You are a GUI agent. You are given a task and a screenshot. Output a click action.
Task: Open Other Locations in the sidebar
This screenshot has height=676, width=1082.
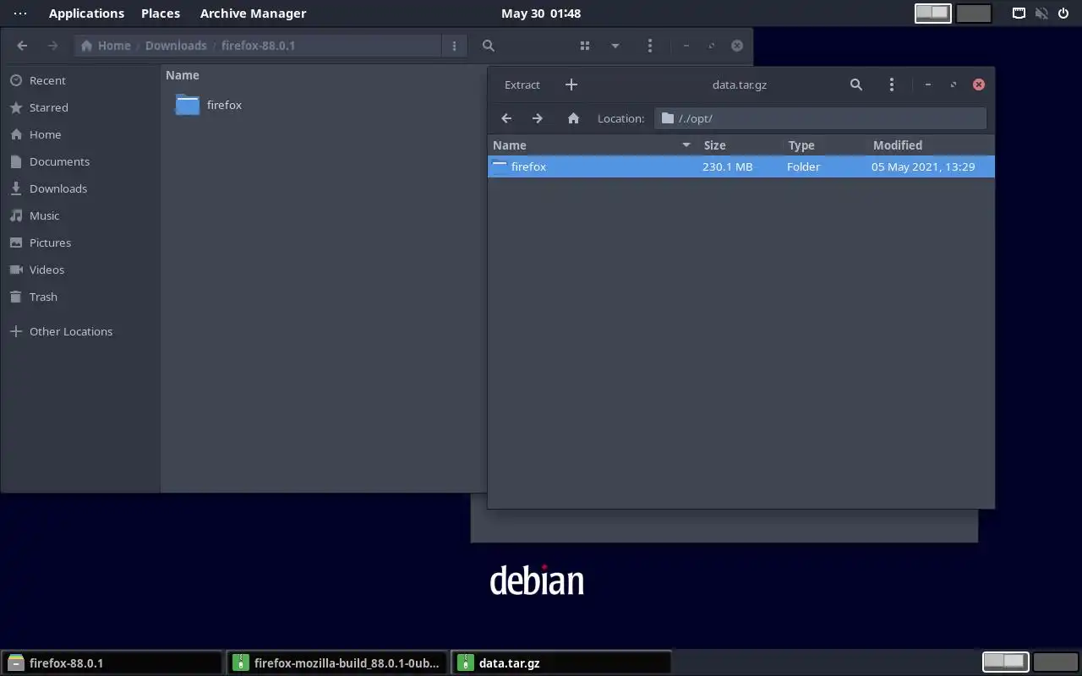pyautogui.click(x=80, y=331)
